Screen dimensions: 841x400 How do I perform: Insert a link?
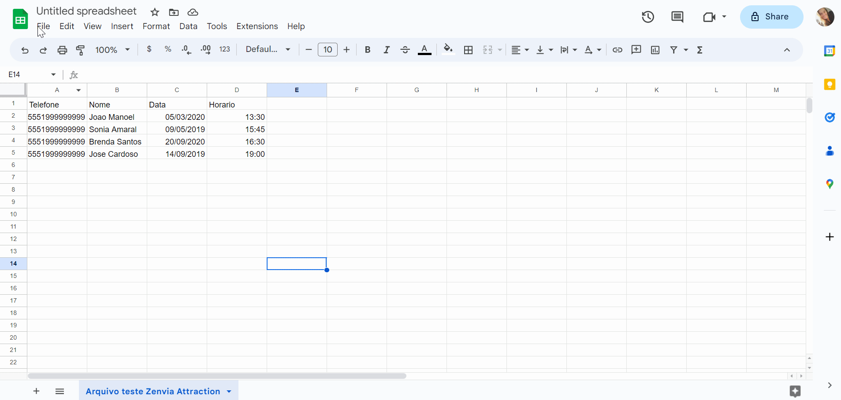[x=617, y=50]
